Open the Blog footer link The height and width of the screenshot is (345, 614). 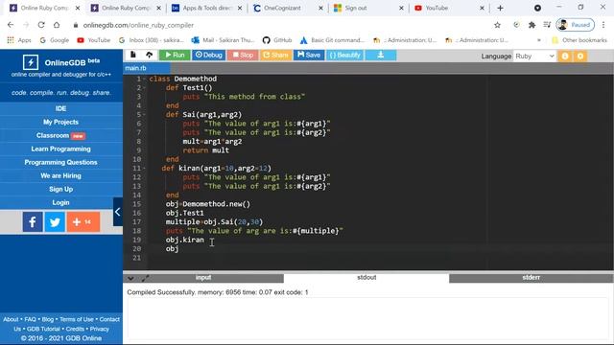click(48, 319)
